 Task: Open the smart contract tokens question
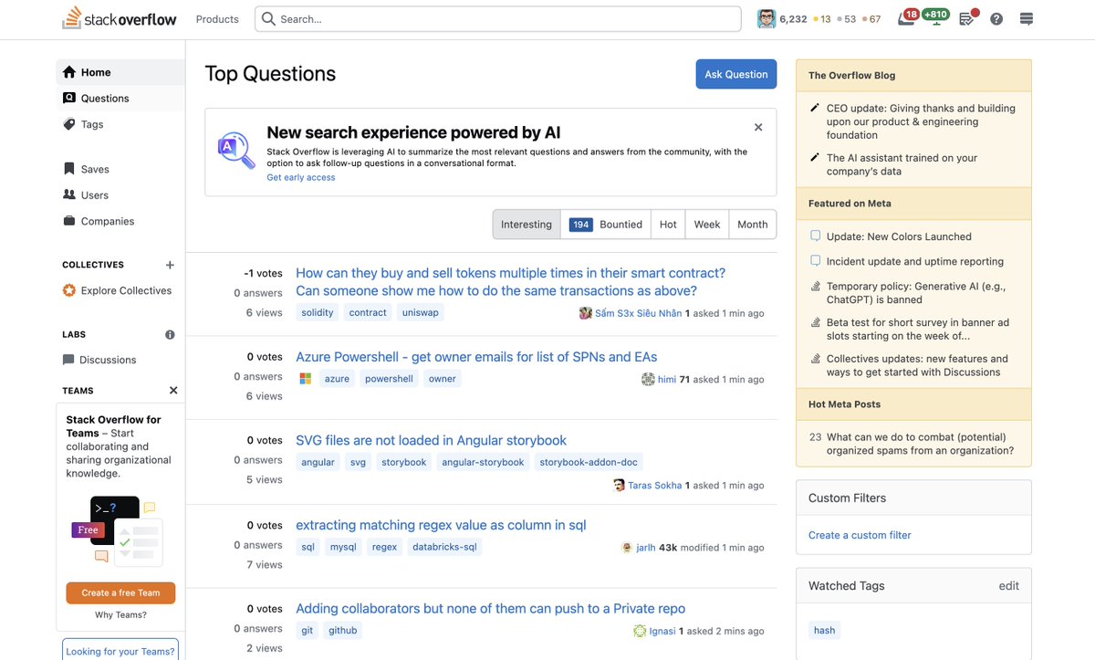point(511,282)
